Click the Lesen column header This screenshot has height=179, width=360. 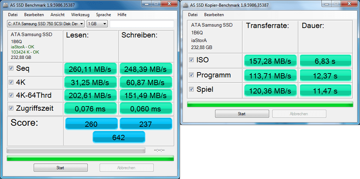[x=78, y=35]
